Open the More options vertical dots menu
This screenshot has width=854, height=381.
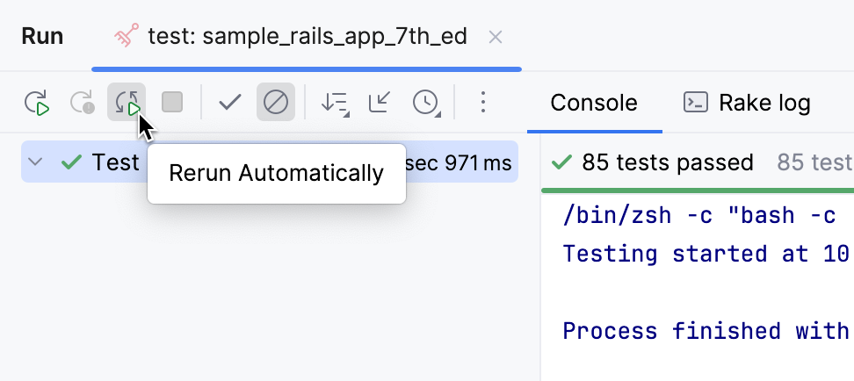(482, 103)
